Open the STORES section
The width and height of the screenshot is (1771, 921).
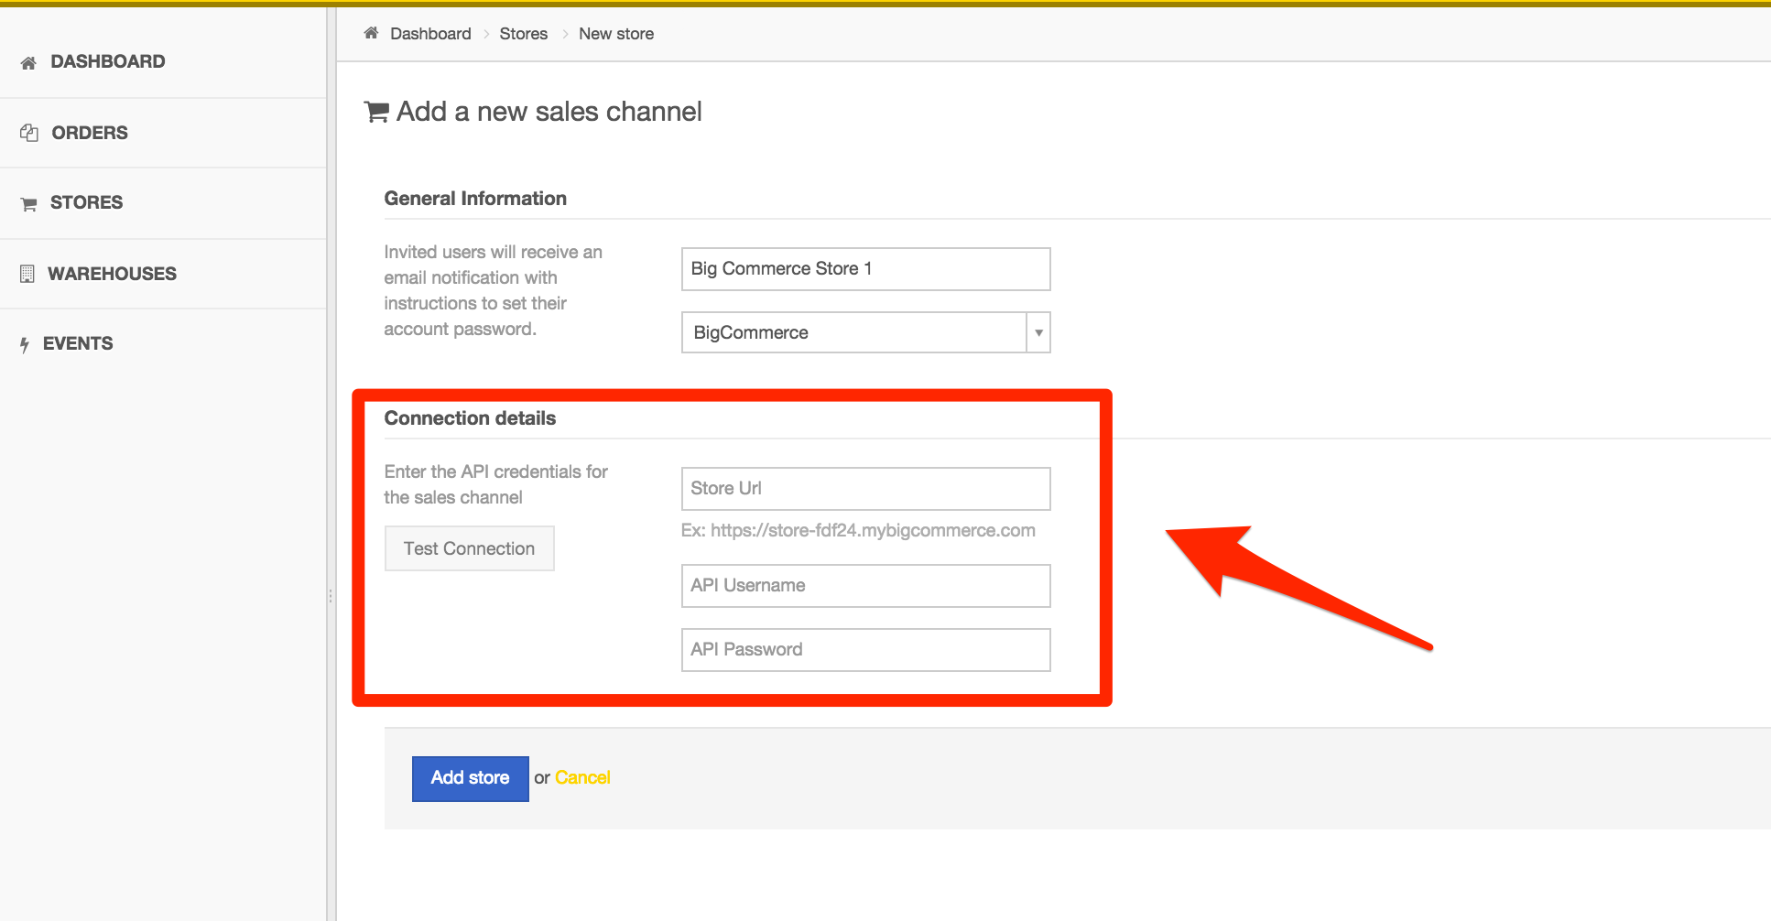tap(86, 202)
